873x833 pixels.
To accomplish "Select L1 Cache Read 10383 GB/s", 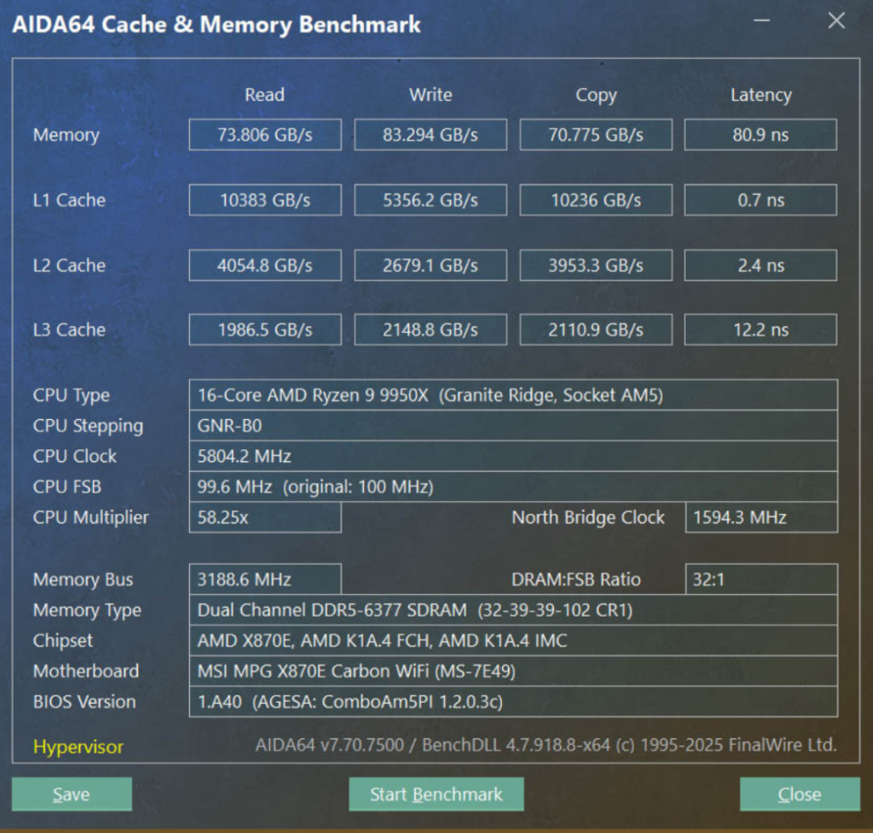I will 265,200.
